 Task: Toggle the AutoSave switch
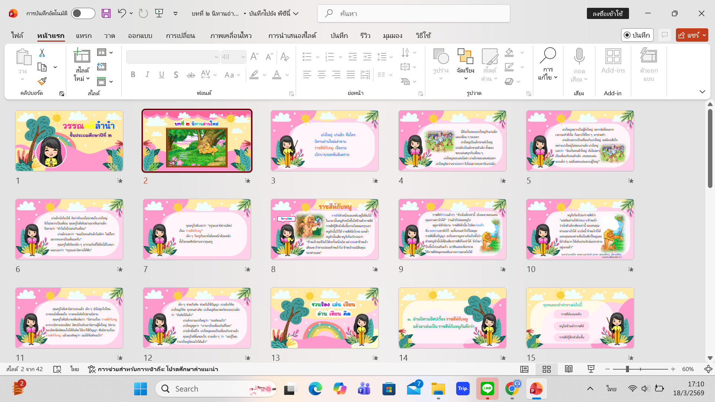(83, 13)
